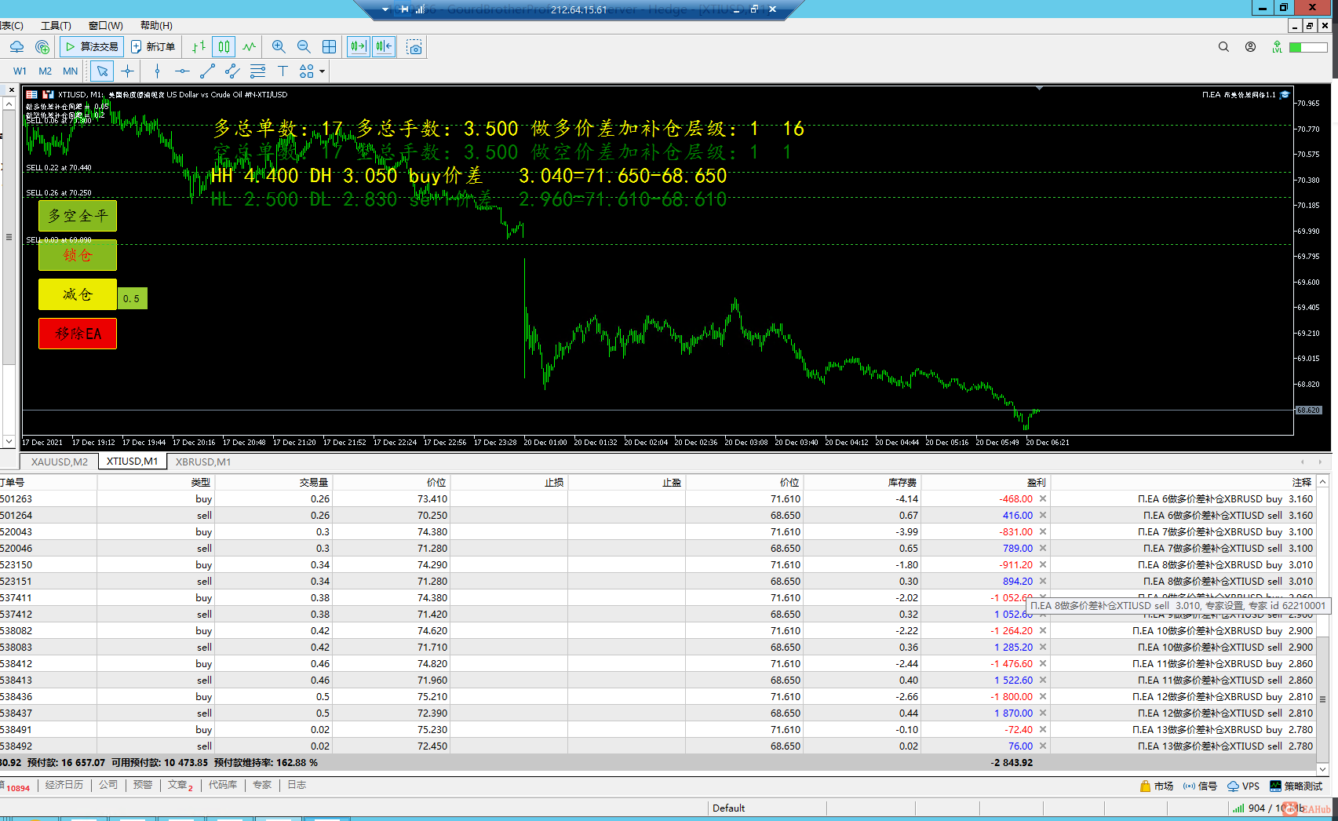
Task: Select the text label tool
Action: point(283,71)
